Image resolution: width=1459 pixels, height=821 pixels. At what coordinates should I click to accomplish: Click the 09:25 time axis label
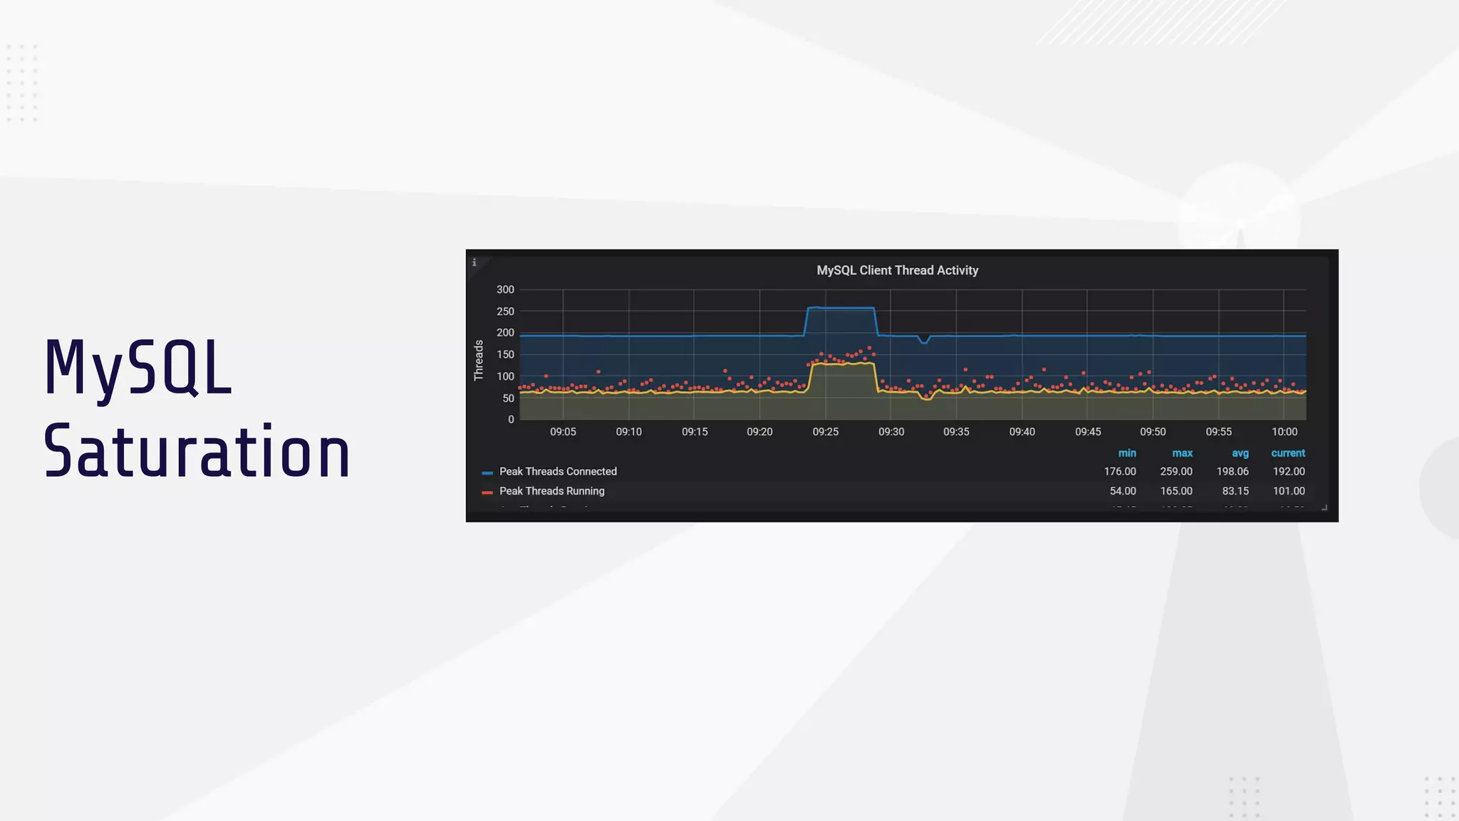click(826, 432)
